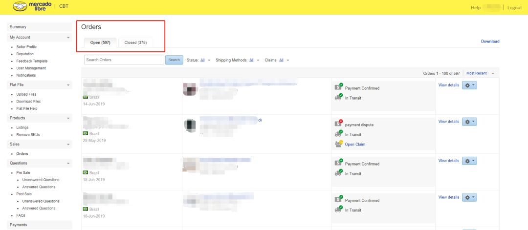Click the Brazil flag on 28-May-2019 order
The image size is (528, 230).
tap(86, 133)
